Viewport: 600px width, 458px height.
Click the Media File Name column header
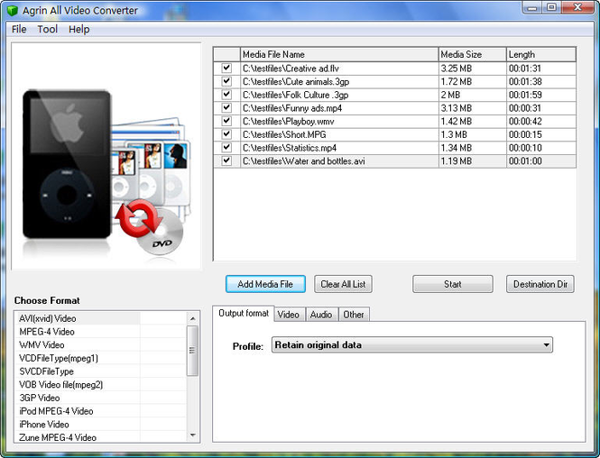pos(339,54)
